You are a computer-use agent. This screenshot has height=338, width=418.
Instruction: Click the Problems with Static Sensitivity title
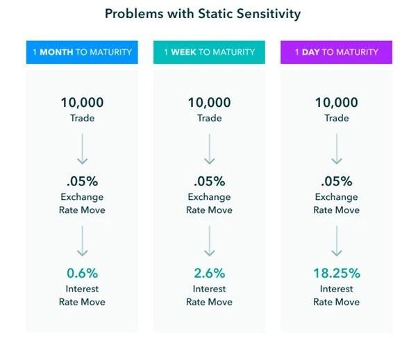coord(203,13)
